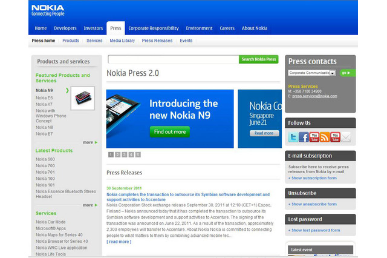The image size is (387, 258).
Task: Open the Environment navigation tab
Action: pyautogui.click(x=199, y=28)
